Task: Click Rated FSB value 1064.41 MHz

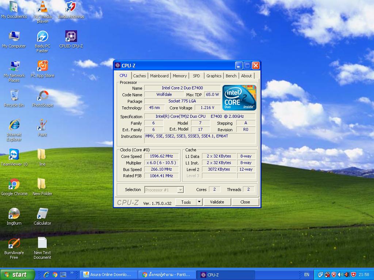Action: [161, 176]
